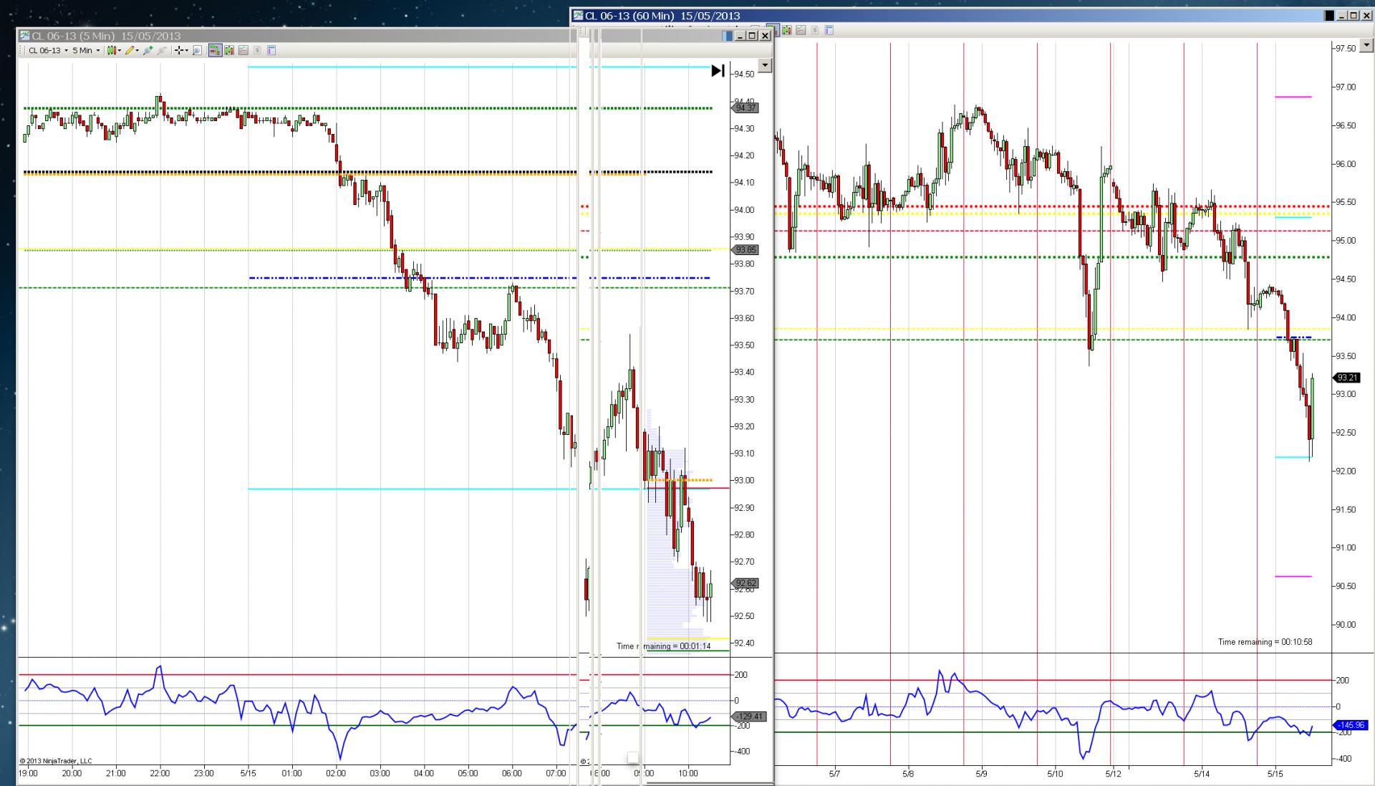Open data series icon in 60 Min toolbar
Image resolution: width=1375 pixels, height=786 pixels.
(x=787, y=30)
